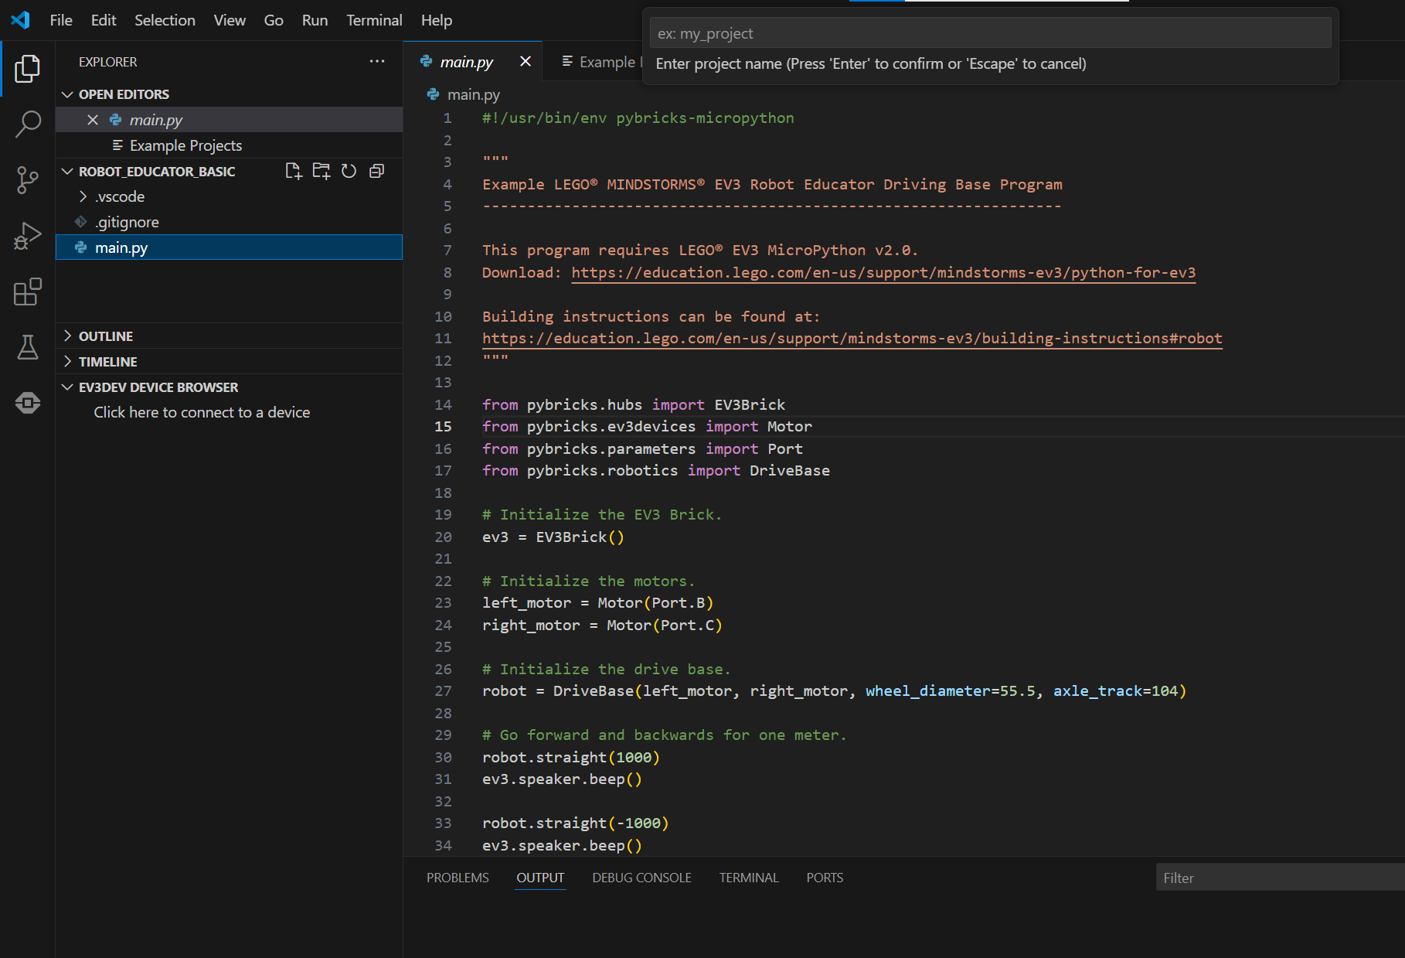Click the .gitignore file icon

pos(81,222)
